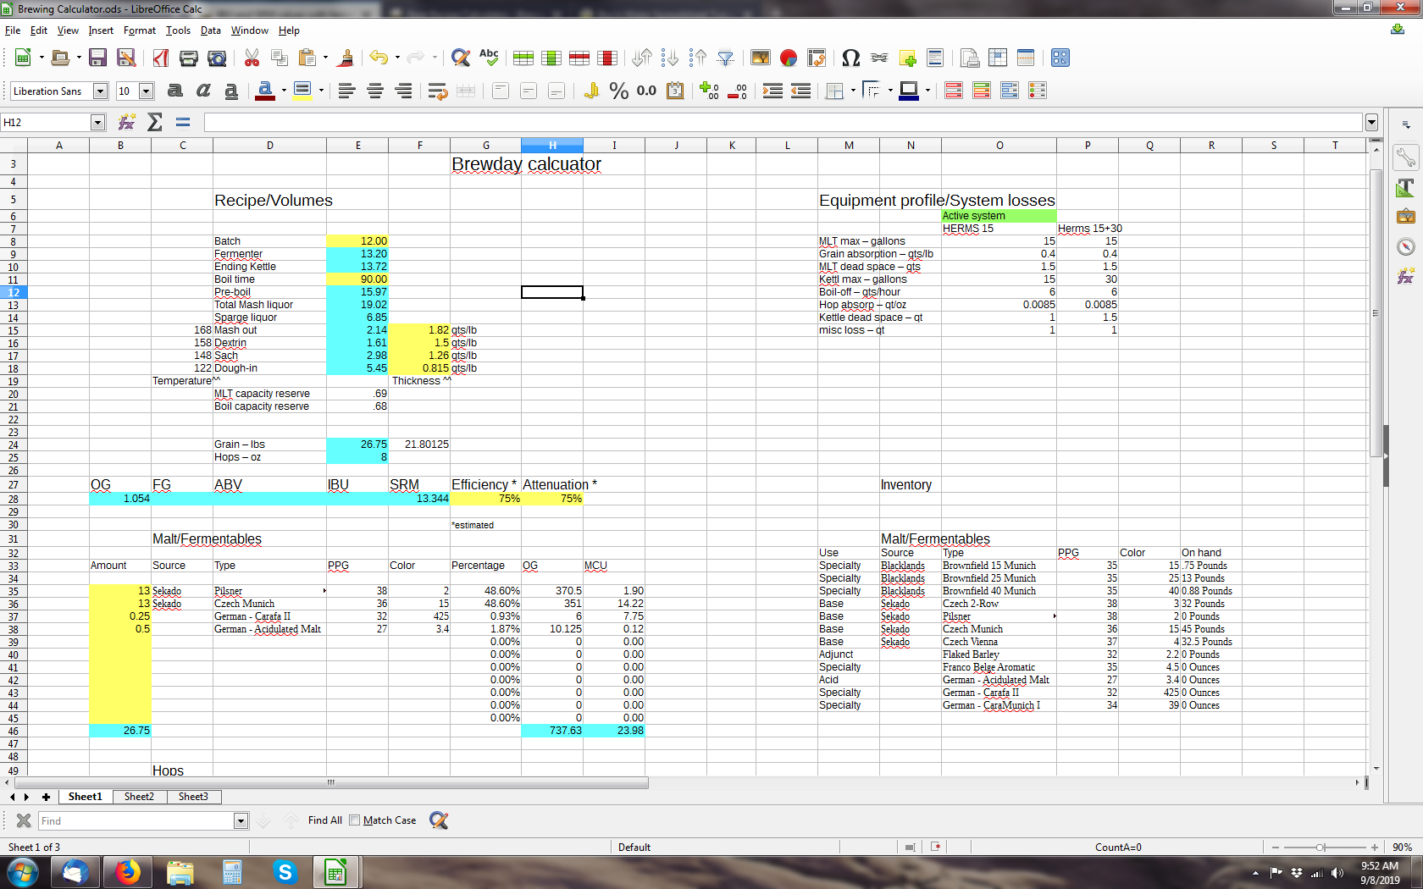Screen dimensions: 1423x889
Task: Click the Italic formatting icon
Action: [x=203, y=91]
